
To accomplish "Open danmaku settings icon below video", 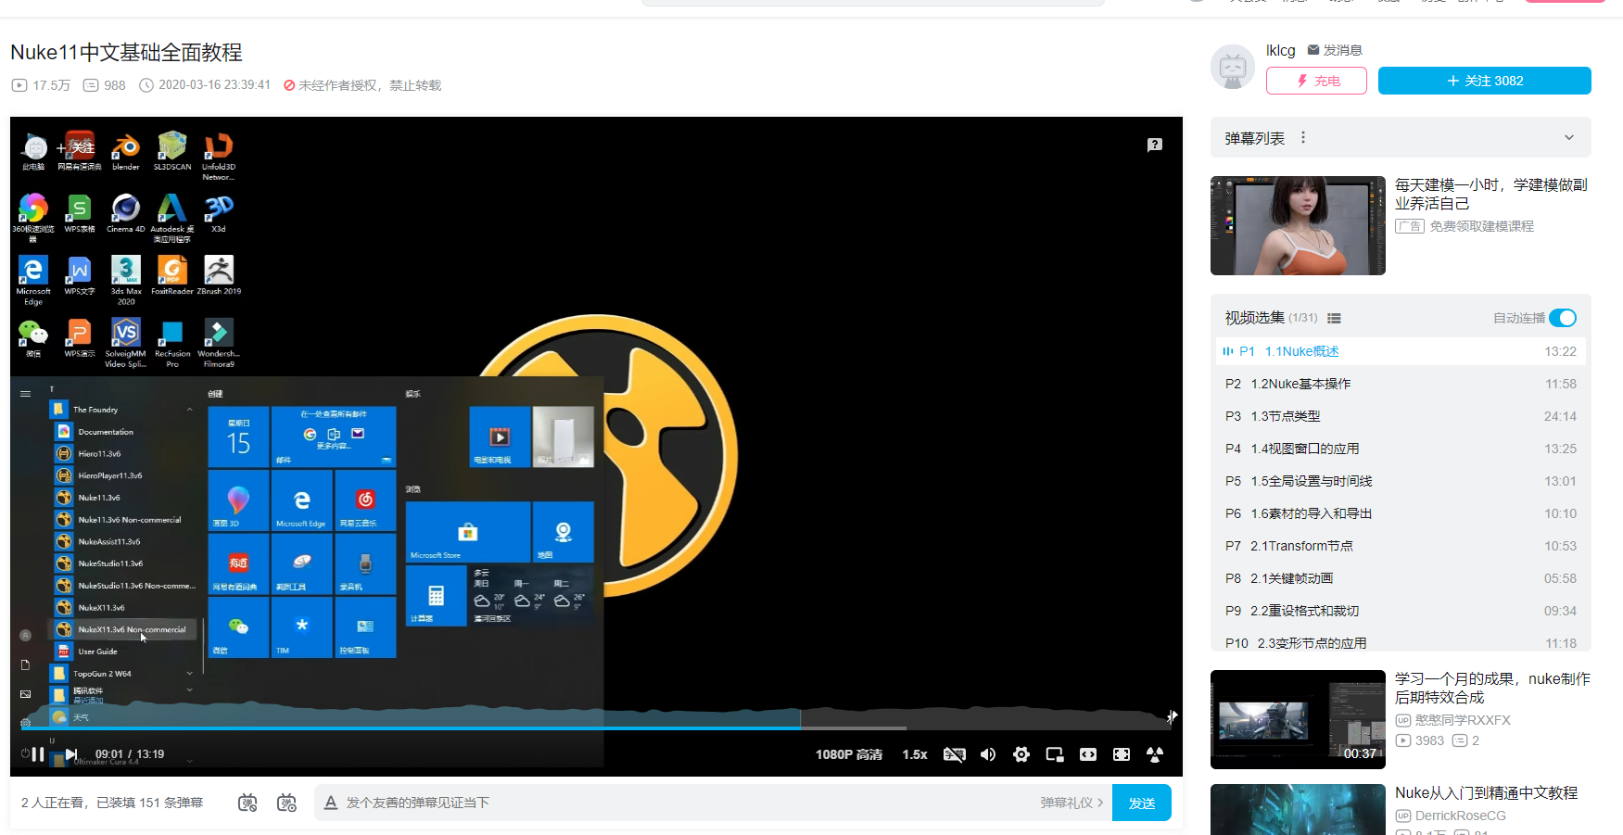I will tap(287, 803).
